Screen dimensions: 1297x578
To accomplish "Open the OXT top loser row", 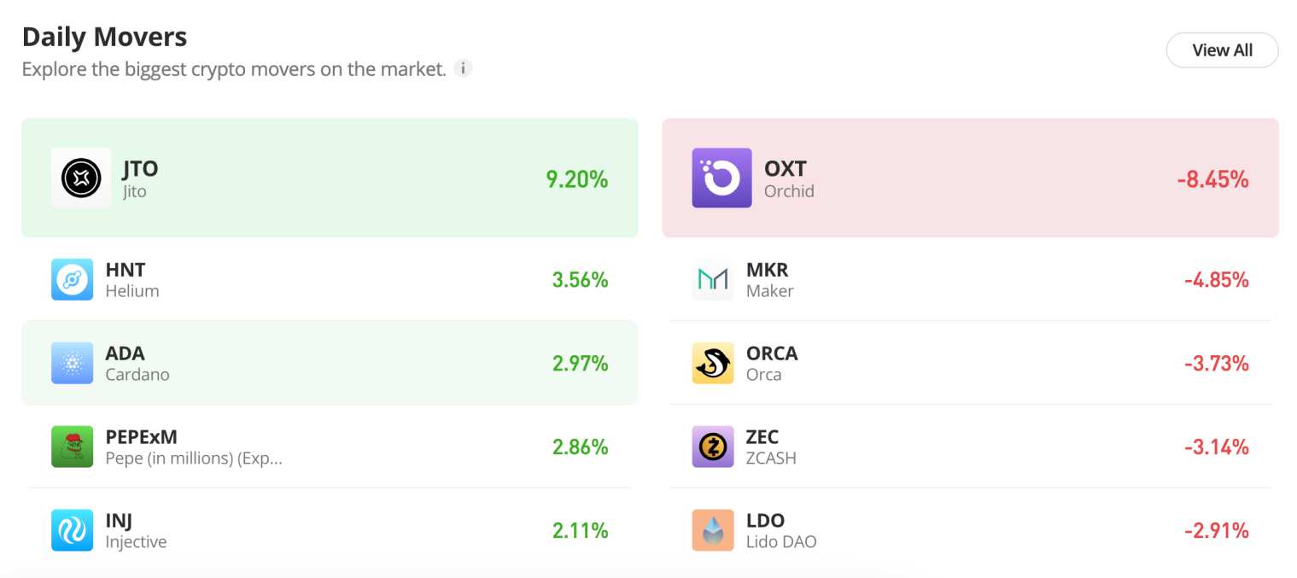I will pyautogui.click(x=970, y=178).
